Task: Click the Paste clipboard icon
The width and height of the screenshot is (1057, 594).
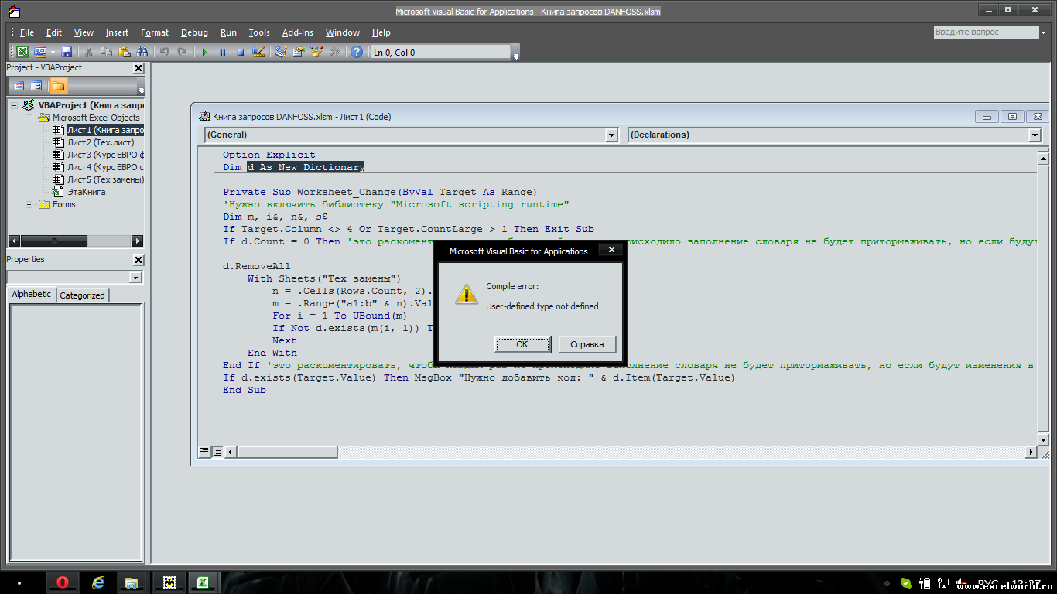Action: pyautogui.click(x=124, y=52)
